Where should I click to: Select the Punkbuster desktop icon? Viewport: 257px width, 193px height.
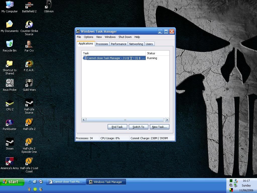(x=10, y=124)
